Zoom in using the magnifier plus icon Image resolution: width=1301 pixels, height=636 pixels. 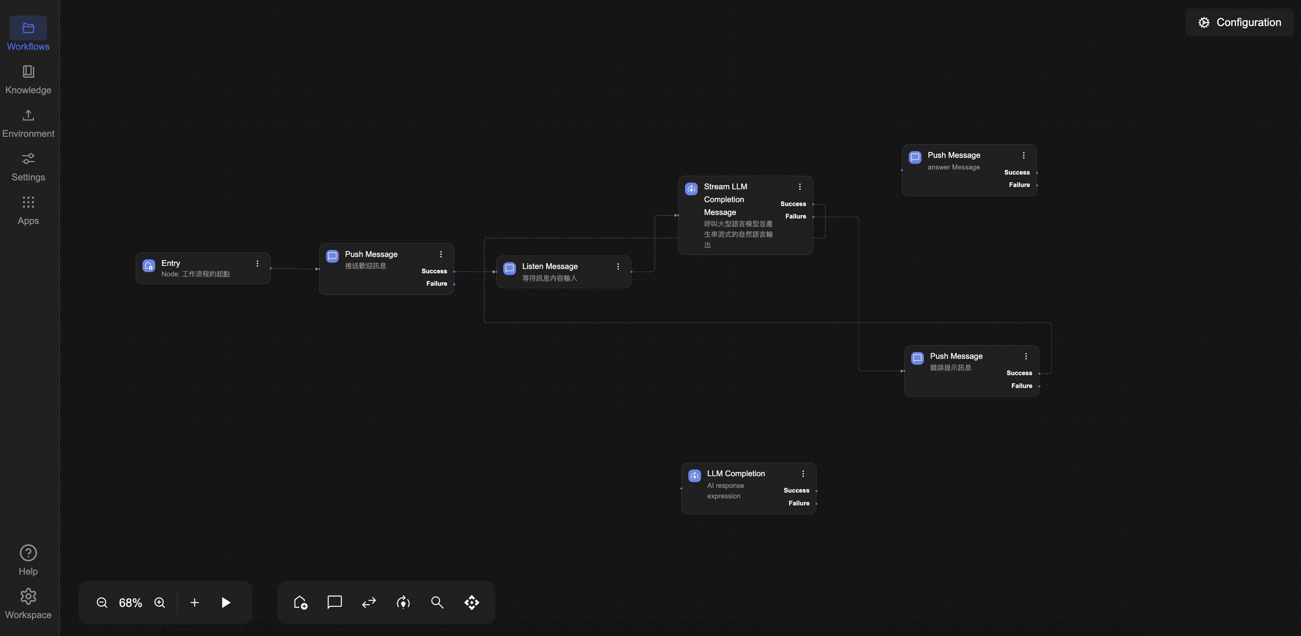[x=160, y=602]
